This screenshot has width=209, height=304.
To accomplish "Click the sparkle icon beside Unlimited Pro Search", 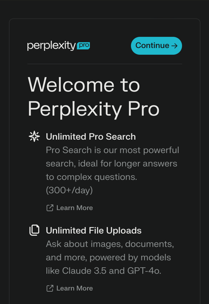I will (x=34, y=136).
